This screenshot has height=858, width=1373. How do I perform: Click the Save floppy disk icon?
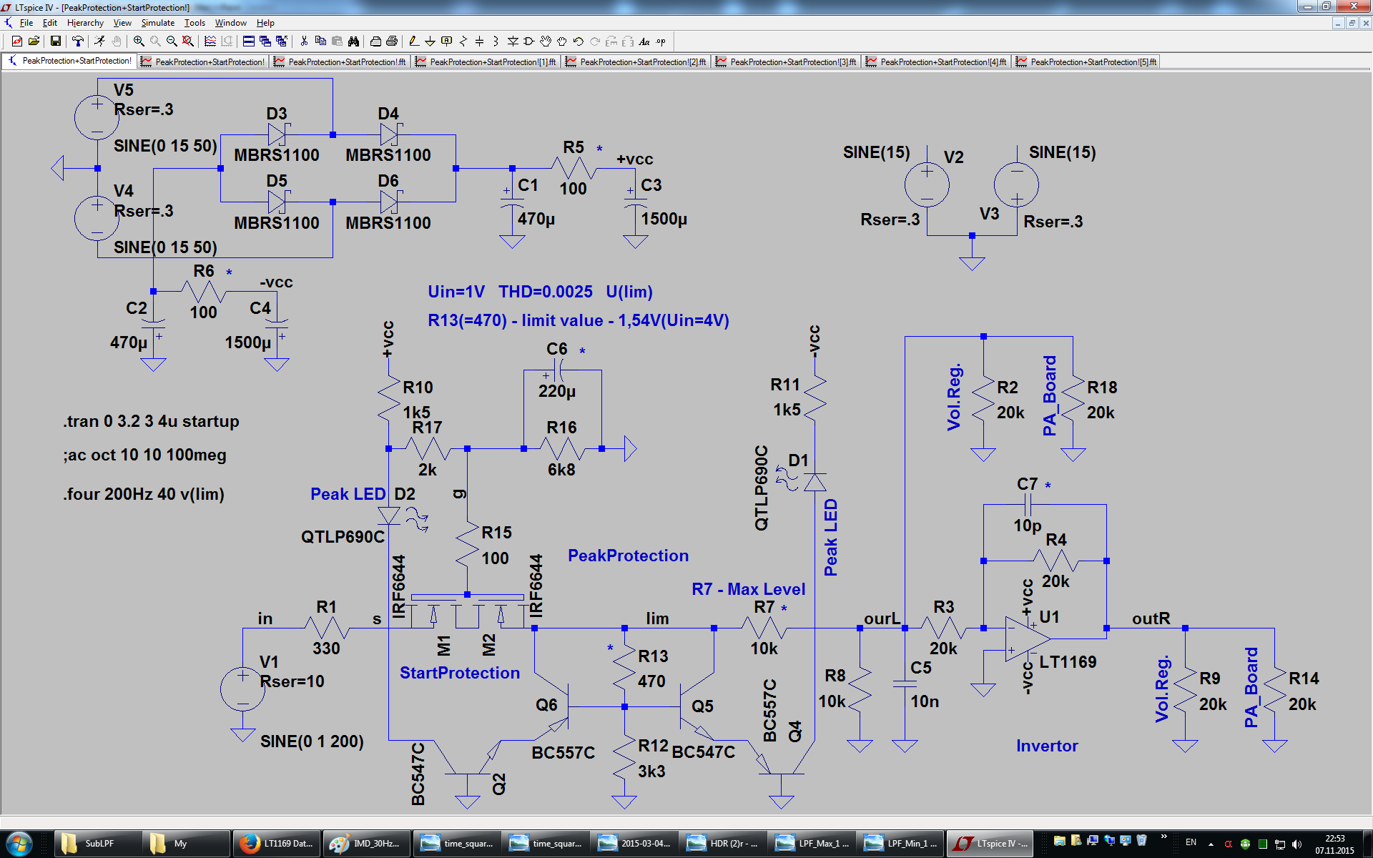(x=55, y=41)
